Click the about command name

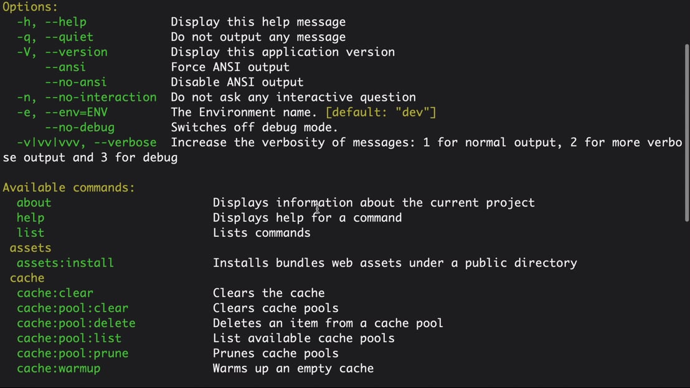coord(34,203)
